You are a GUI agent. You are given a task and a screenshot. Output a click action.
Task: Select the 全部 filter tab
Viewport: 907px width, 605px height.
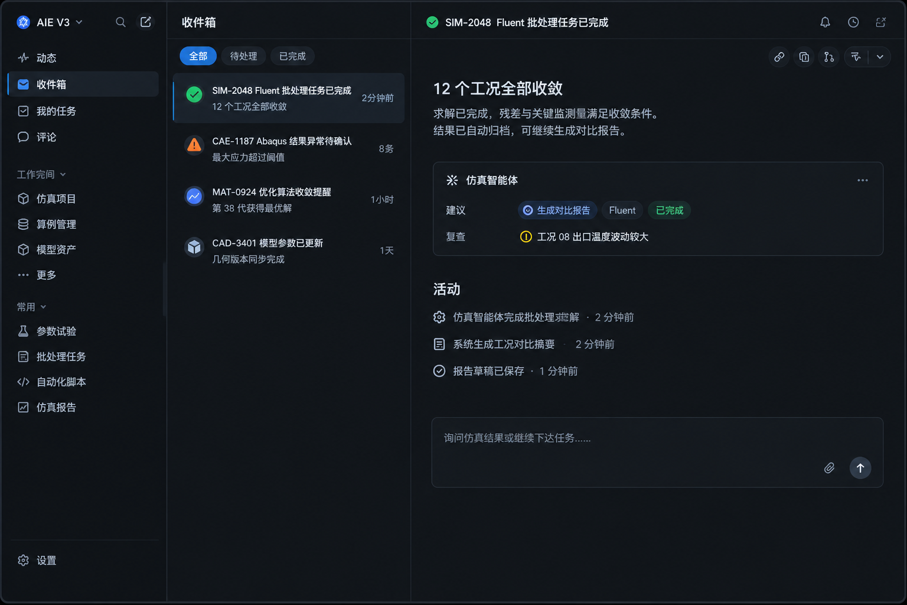click(x=198, y=56)
